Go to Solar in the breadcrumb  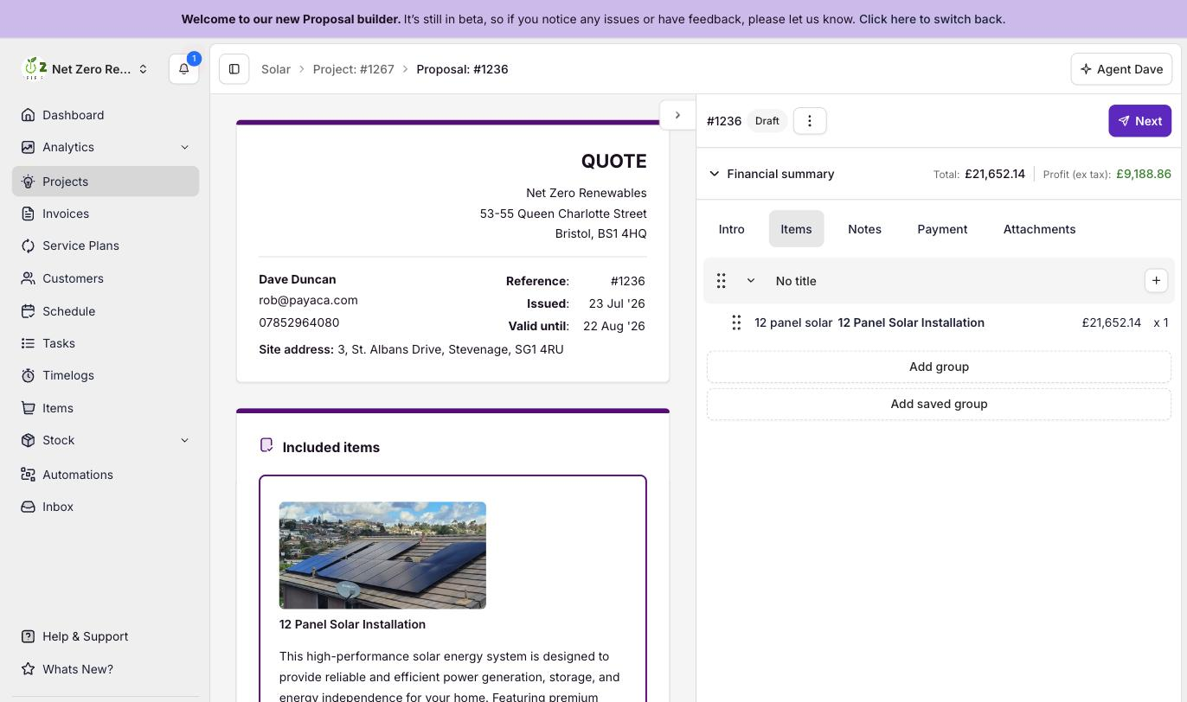[276, 69]
